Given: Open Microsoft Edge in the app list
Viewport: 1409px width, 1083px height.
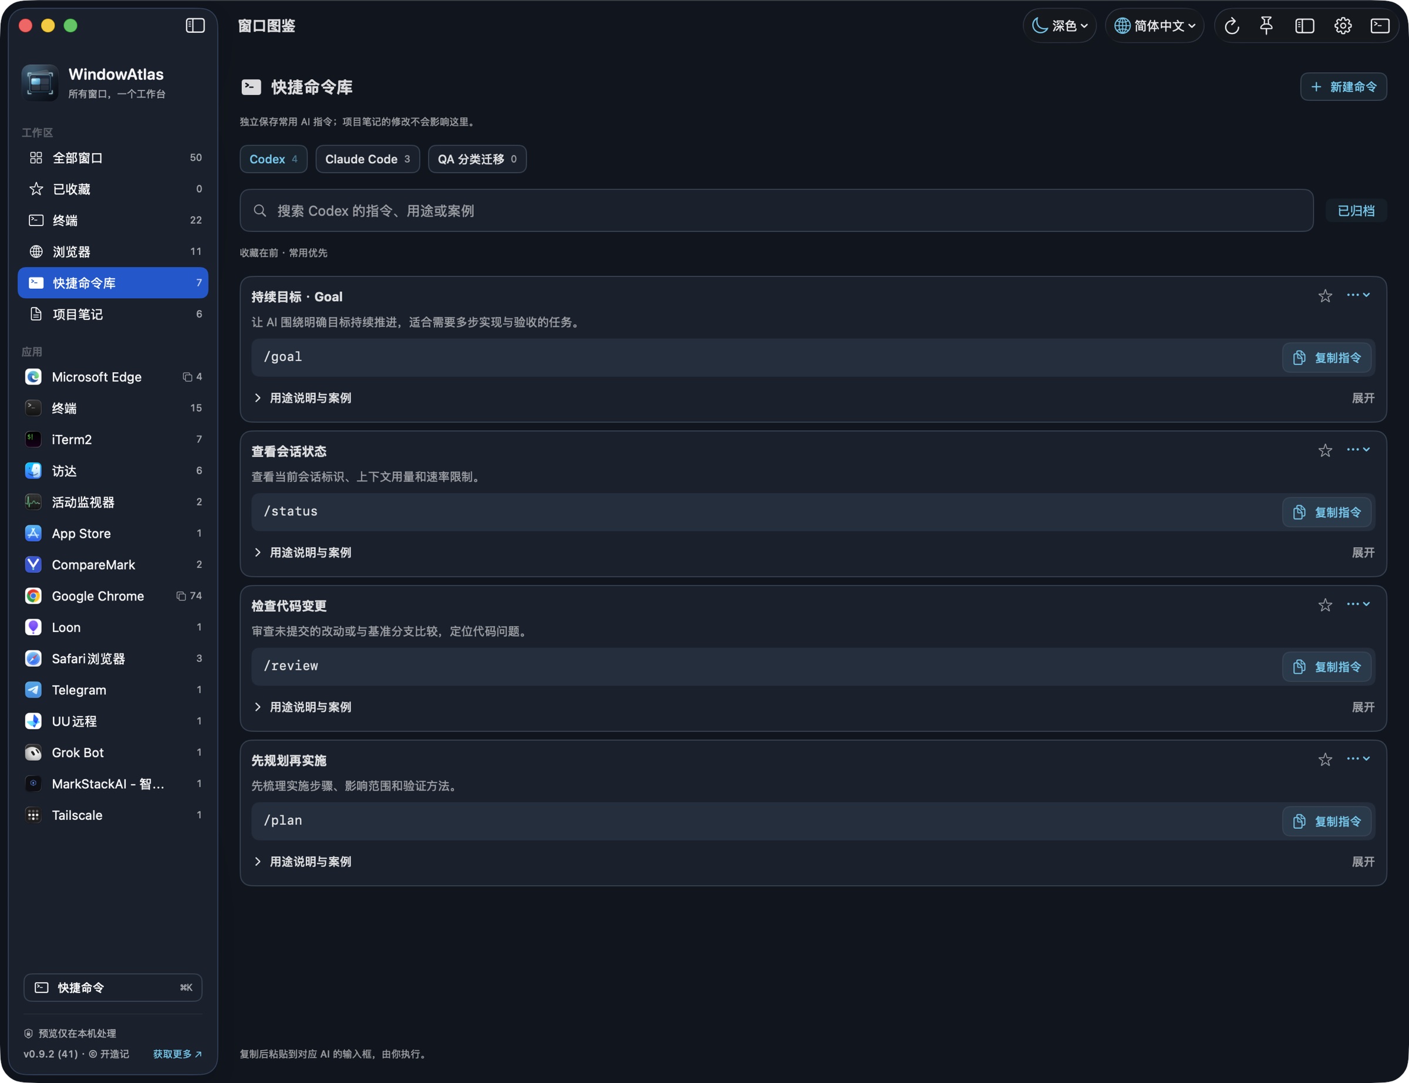Looking at the screenshot, I should (x=113, y=376).
